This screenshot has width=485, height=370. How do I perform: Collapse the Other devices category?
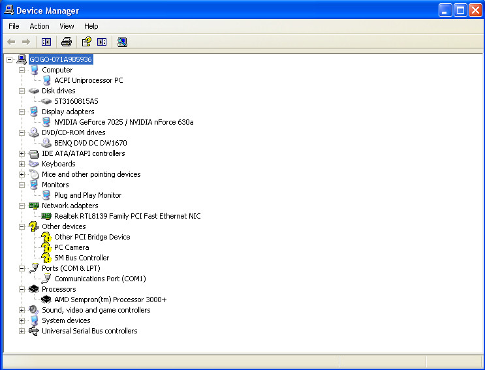(x=22, y=226)
